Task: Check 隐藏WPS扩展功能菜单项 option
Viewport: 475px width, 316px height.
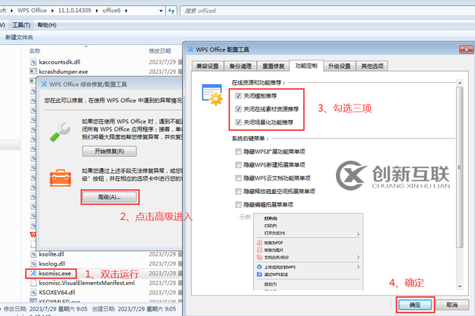Action: [x=238, y=152]
